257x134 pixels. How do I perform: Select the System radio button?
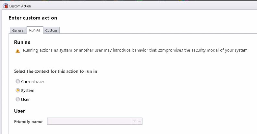(18, 90)
